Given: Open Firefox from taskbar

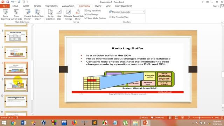Looking at the screenshot, I should [74, 123].
